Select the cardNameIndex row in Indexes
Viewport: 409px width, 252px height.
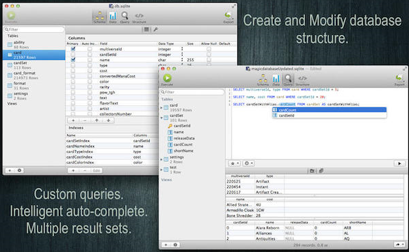pos(111,146)
